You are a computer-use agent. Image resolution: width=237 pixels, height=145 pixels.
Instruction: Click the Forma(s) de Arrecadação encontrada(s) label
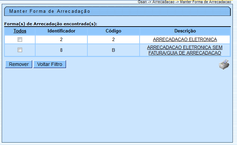[51, 24]
